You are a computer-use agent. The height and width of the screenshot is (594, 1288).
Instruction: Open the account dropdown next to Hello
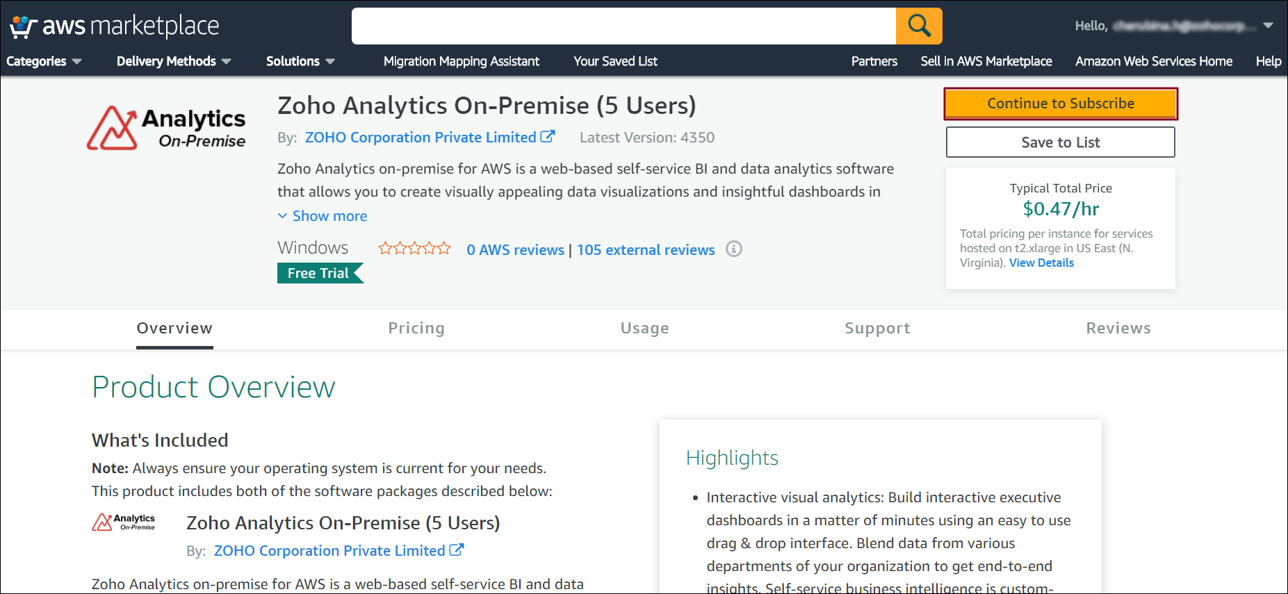(x=1268, y=26)
